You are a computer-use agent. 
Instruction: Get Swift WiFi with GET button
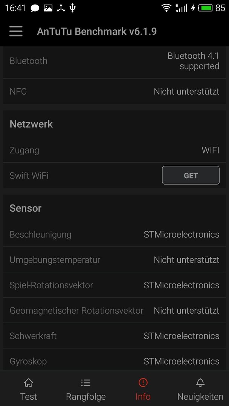tap(191, 175)
